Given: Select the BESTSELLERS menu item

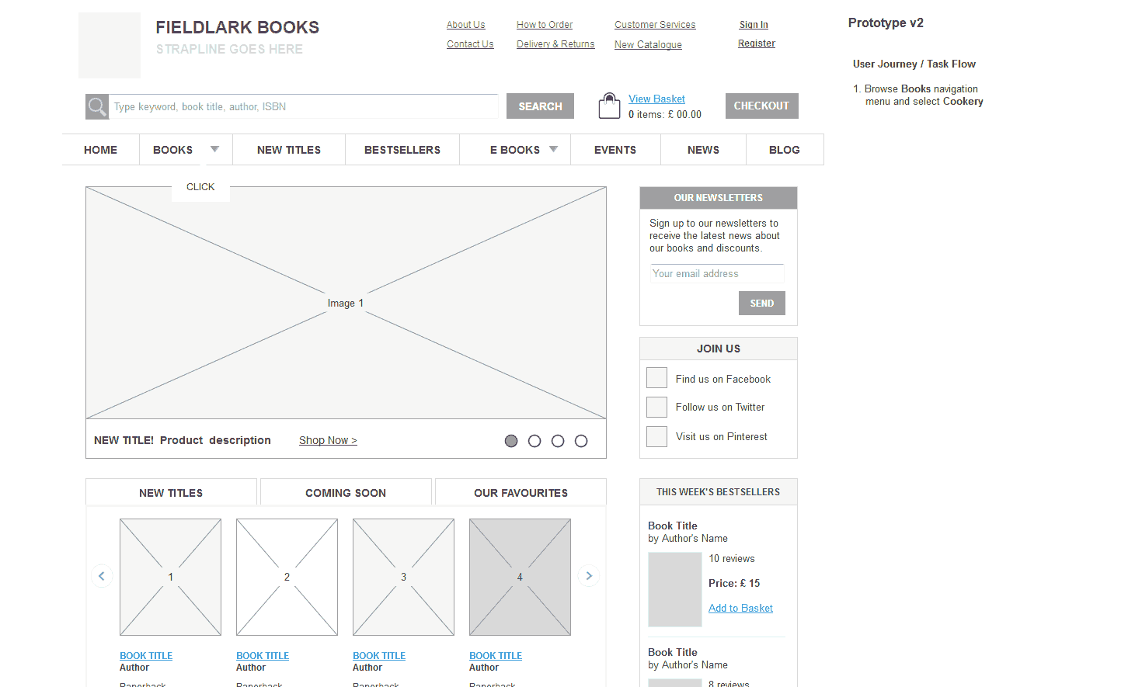Looking at the screenshot, I should (402, 149).
